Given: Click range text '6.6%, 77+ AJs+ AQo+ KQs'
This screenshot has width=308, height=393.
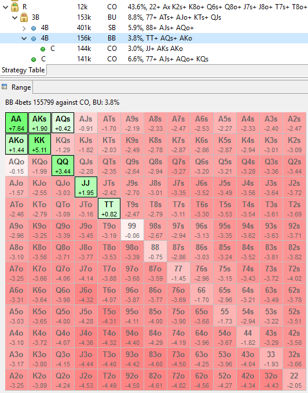Looking at the screenshot, I should click(x=168, y=59).
